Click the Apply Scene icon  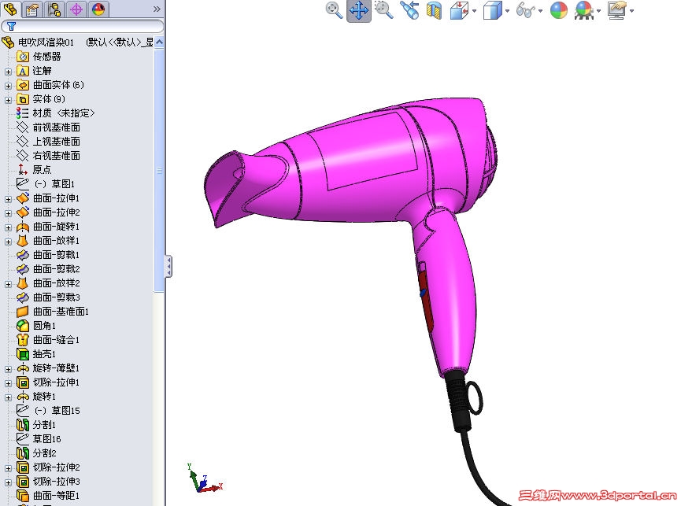pos(584,10)
